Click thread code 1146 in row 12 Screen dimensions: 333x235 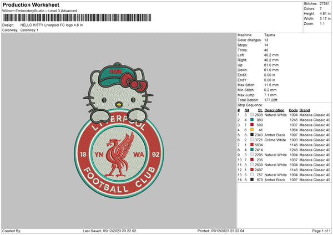pos(294,170)
